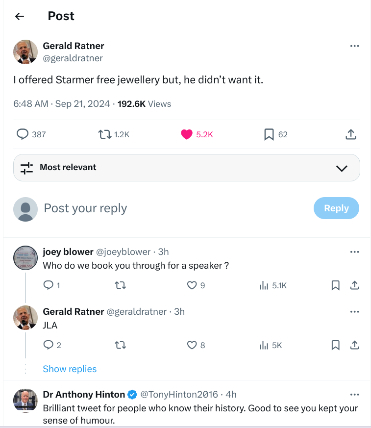This screenshot has width=371, height=428.
Task: Open more options on the main post
Action: (x=354, y=46)
